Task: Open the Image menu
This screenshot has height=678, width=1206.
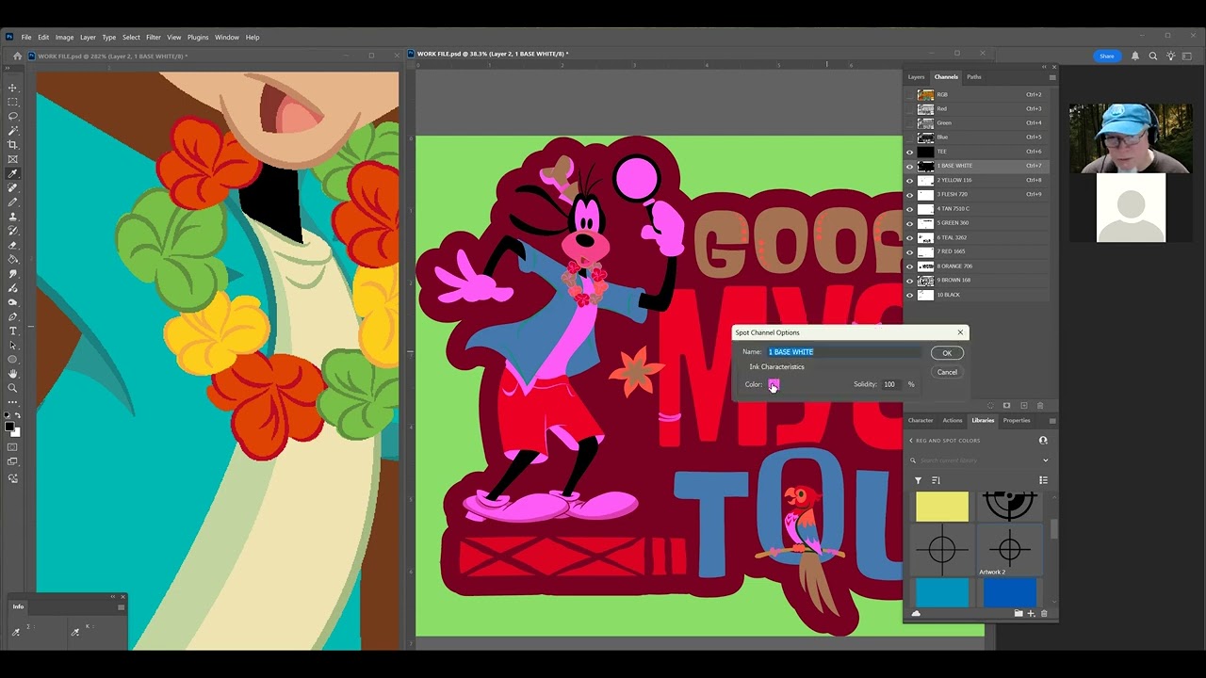Action: [x=64, y=38]
